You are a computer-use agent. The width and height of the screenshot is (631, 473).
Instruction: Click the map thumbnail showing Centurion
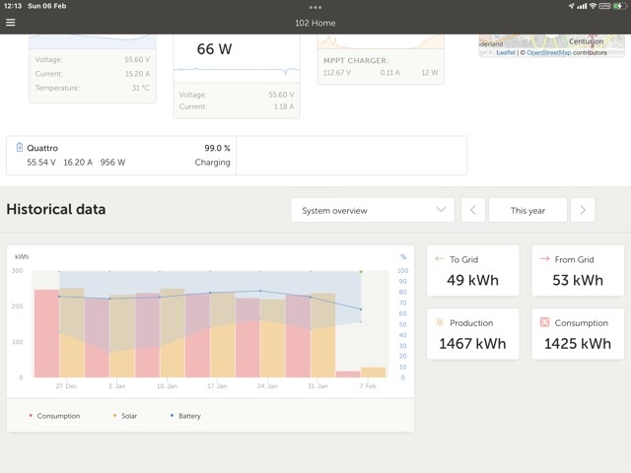(x=552, y=45)
